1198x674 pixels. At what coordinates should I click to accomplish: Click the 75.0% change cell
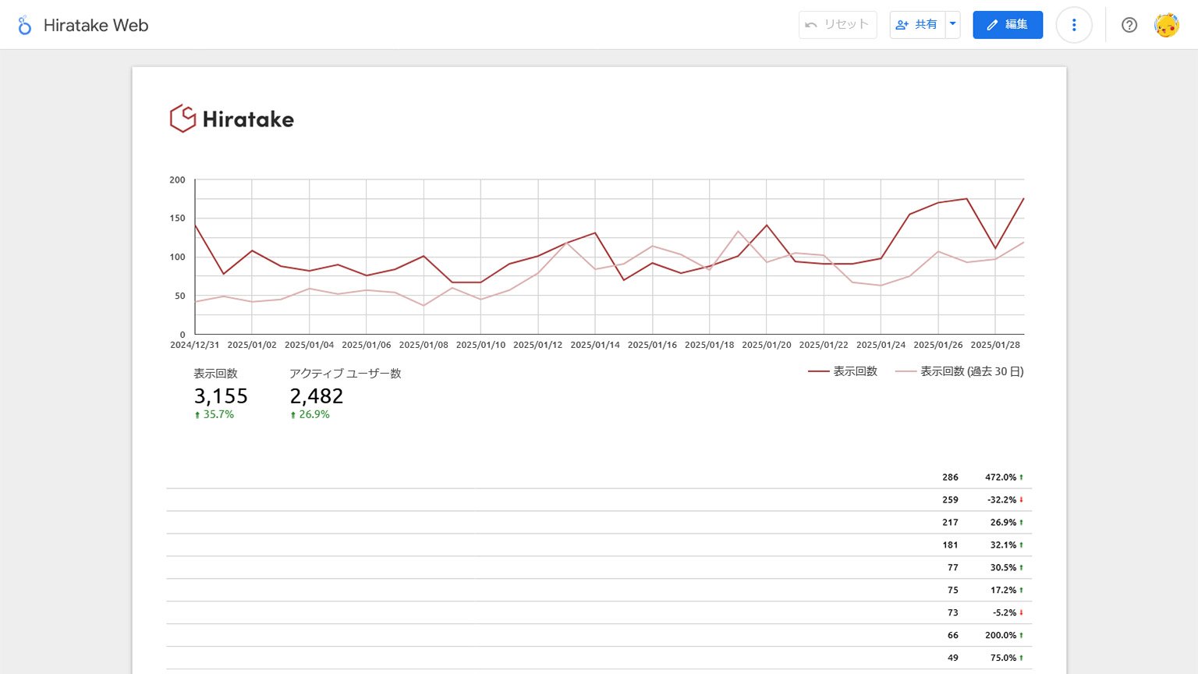tap(1007, 658)
